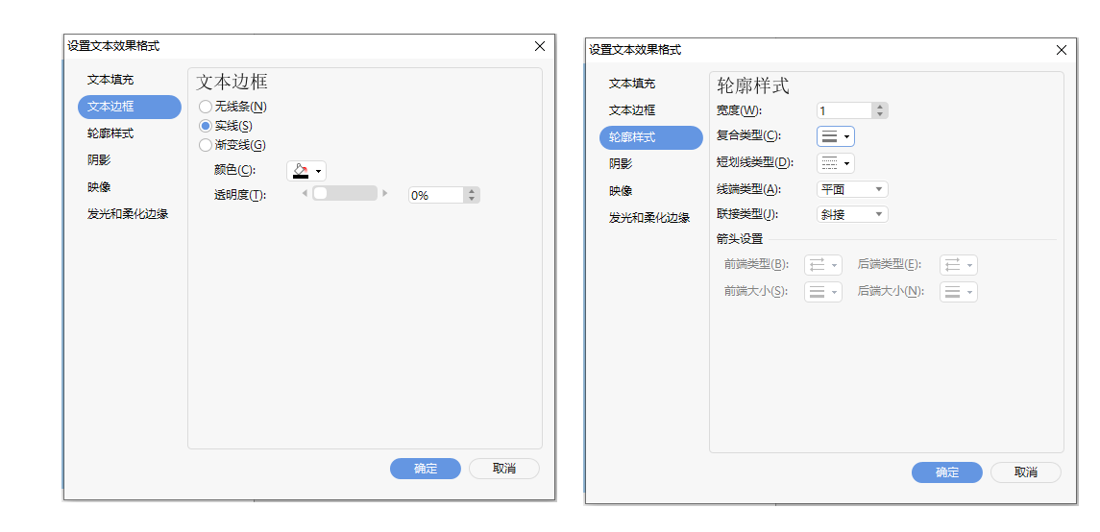Decrease 宽度 with the down spinner
The width and height of the screenshot is (1100, 532).
[880, 115]
